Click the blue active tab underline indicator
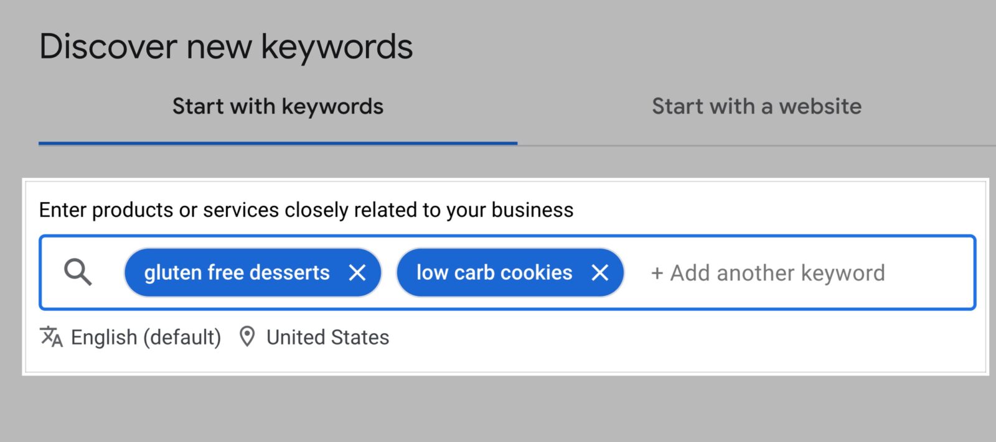The width and height of the screenshot is (996, 442). tap(277, 144)
